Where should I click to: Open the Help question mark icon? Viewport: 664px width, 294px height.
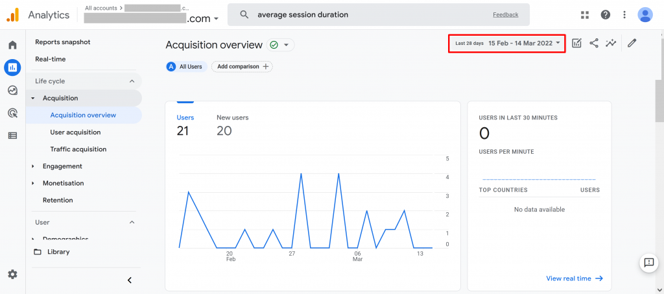[606, 15]
